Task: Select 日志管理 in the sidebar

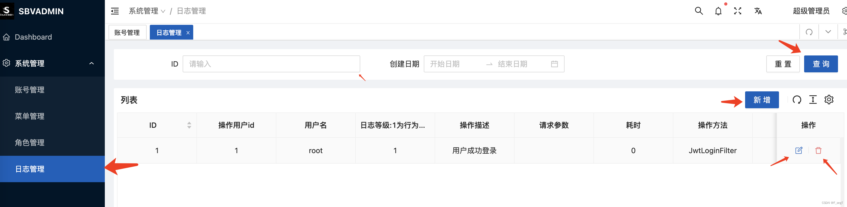Action: pyautogui.click(x=52, y=169)
